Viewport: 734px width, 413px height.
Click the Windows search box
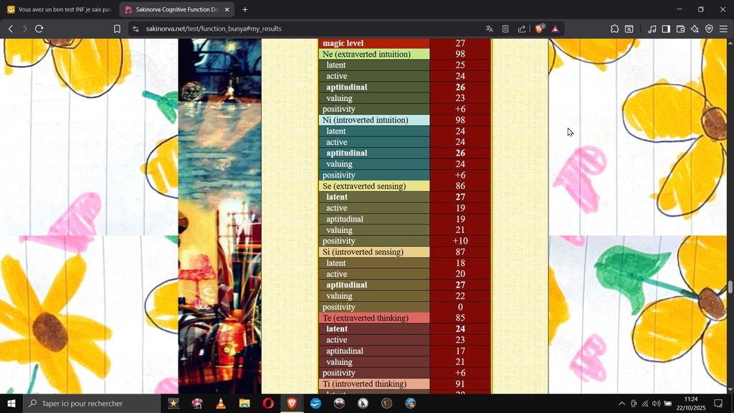pyautogui.click(x=92, y=404)
